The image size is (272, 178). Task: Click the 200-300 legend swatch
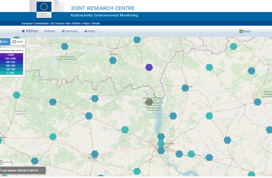pyautogui.click(x=11, y=66)
